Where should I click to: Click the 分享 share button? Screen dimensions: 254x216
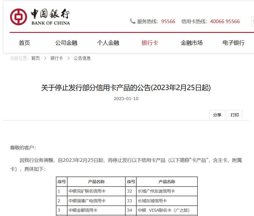217,115
